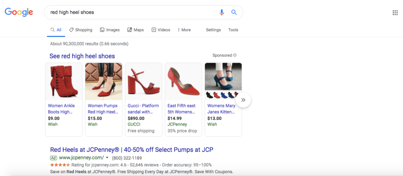The image size is (403, 176).
Task: Click the red ankle boots product image
Action: (x=64, y=82)
